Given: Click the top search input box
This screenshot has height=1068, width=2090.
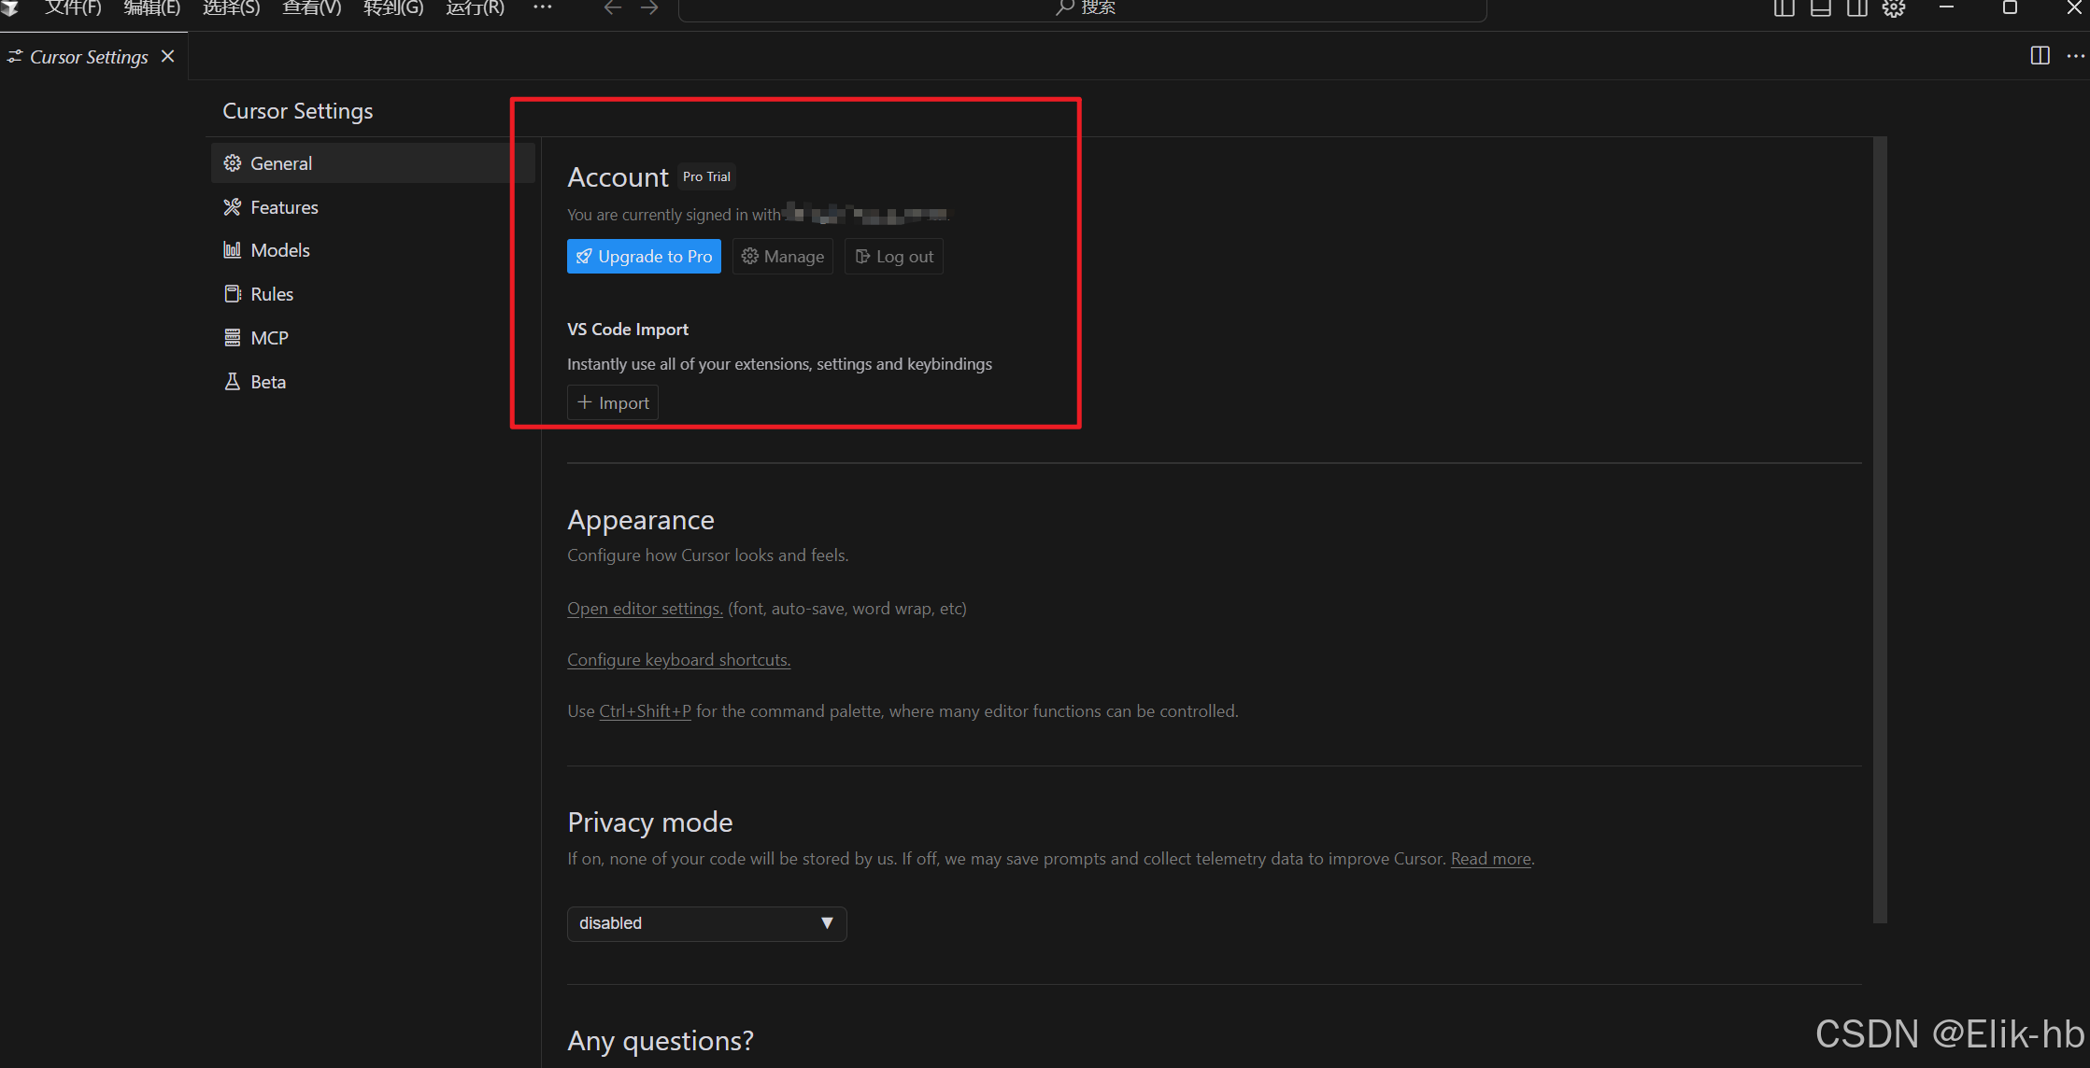Looking at the screenshot, I should coord(1082,8).
